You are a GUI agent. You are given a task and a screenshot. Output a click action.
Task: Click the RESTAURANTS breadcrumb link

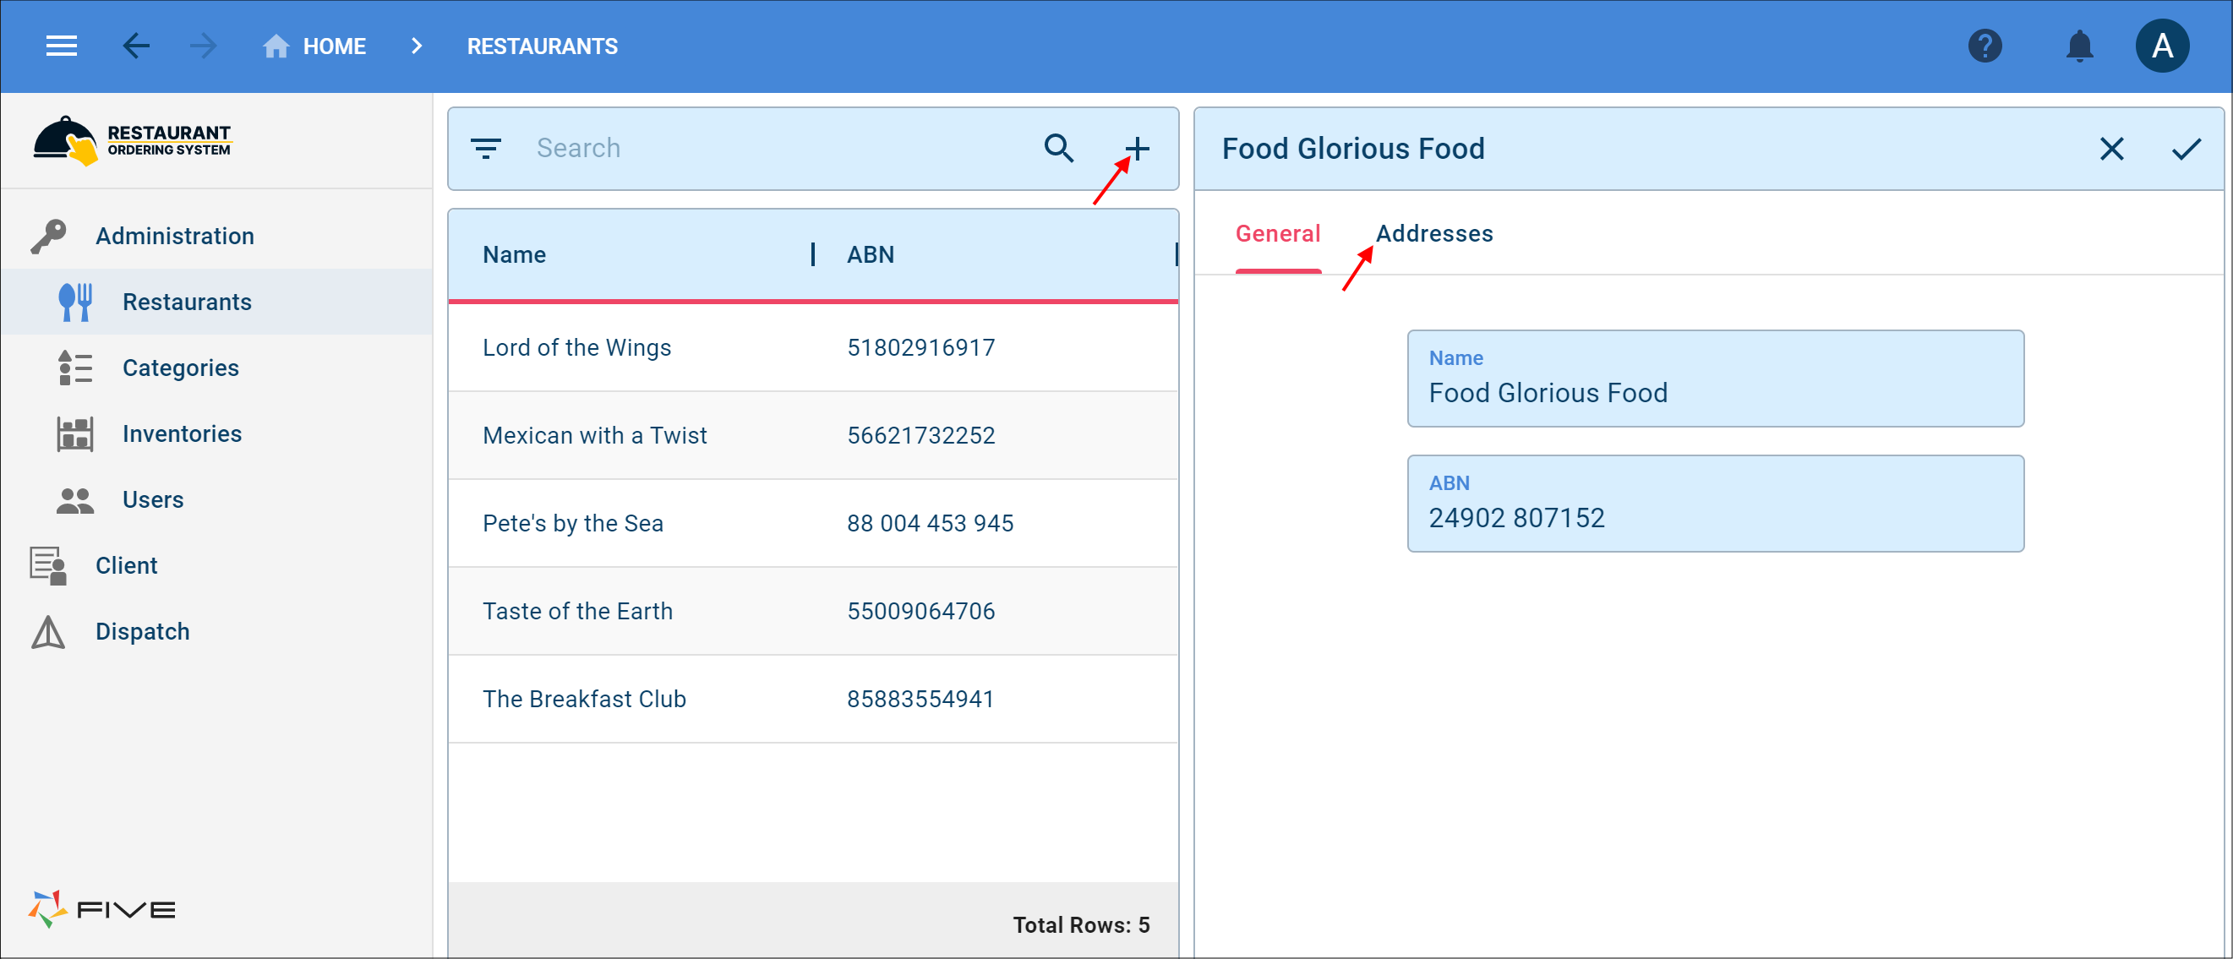tap(542, 46)
